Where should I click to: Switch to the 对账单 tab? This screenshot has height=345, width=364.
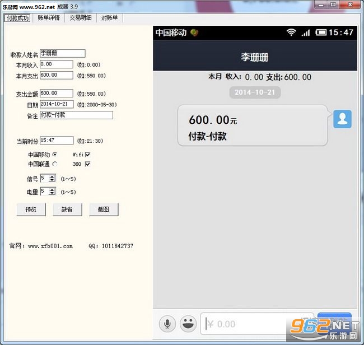click(109, 18)
